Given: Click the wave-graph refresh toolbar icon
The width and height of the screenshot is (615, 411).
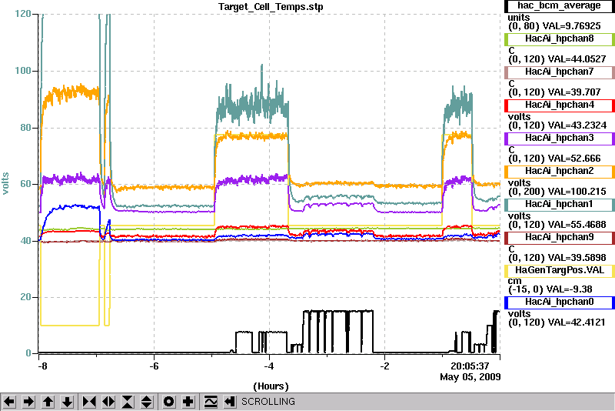Looking at the screenshot, I should tap(211, 402).
